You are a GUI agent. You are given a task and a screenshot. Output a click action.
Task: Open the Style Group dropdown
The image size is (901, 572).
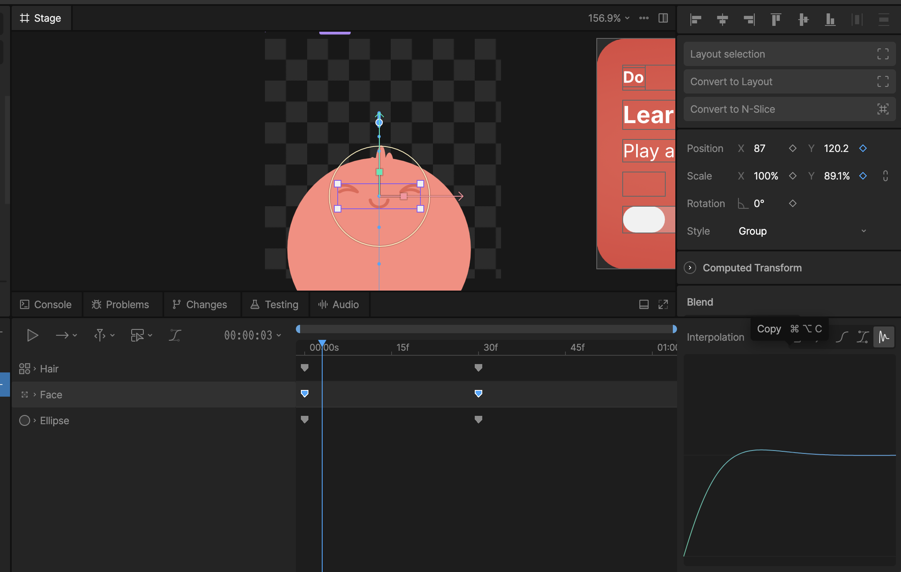coord(802,231)
